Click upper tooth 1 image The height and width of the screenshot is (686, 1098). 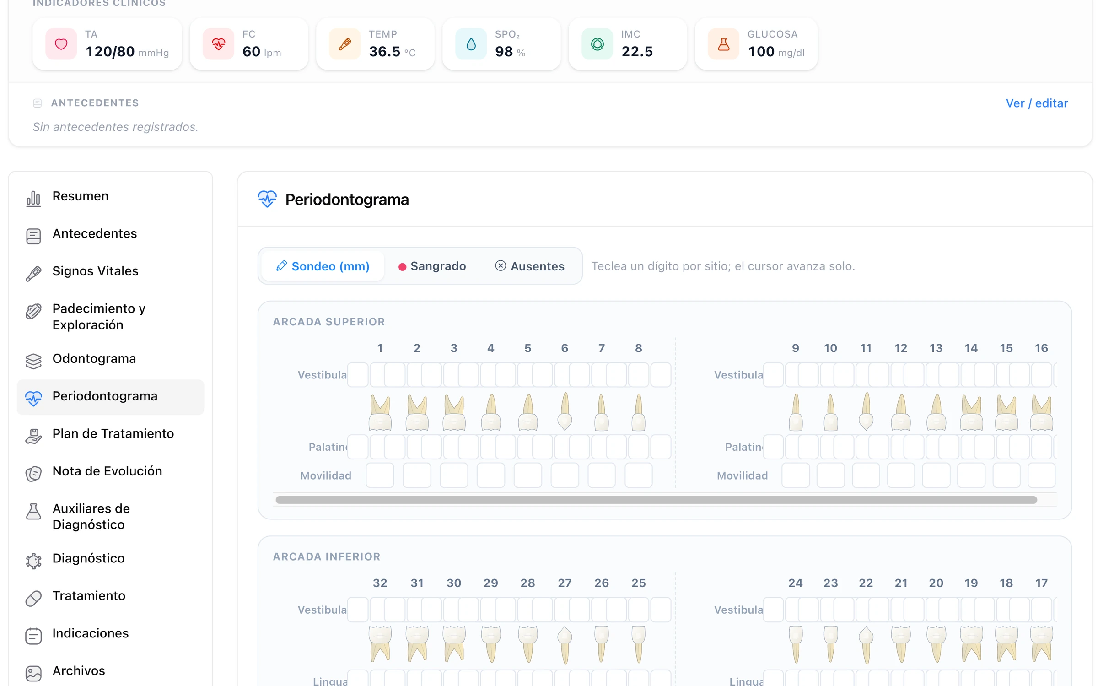[380, 413]
